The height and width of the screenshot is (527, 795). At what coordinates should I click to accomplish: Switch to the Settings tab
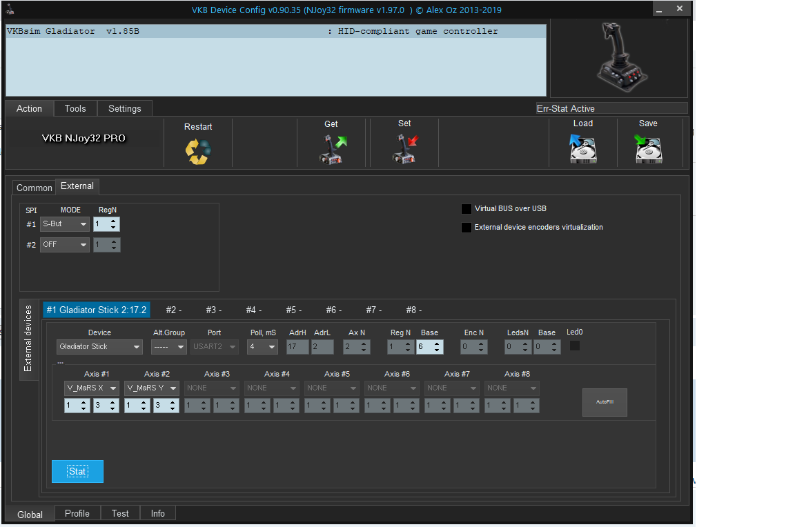point(125,108)
